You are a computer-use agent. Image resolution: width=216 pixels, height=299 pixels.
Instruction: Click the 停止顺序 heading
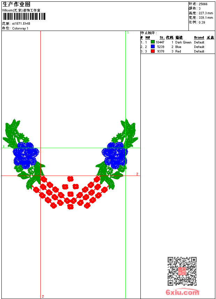click(x=149, y=33)
